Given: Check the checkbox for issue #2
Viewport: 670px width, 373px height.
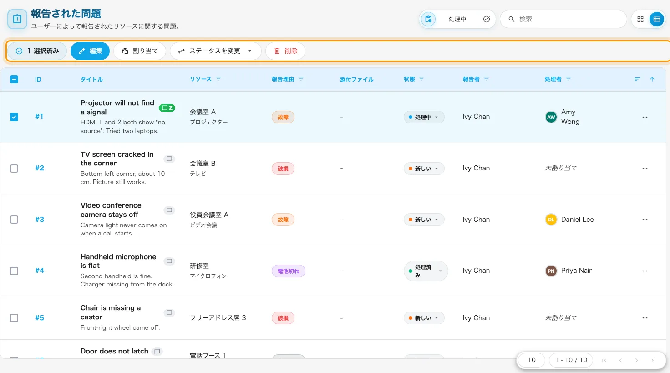Looking at the screenshot, I should tap(14, 169).
